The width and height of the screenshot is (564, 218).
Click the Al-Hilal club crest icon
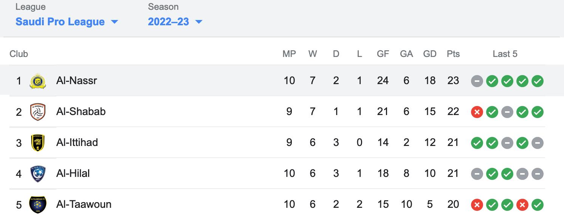pos(38,173)
